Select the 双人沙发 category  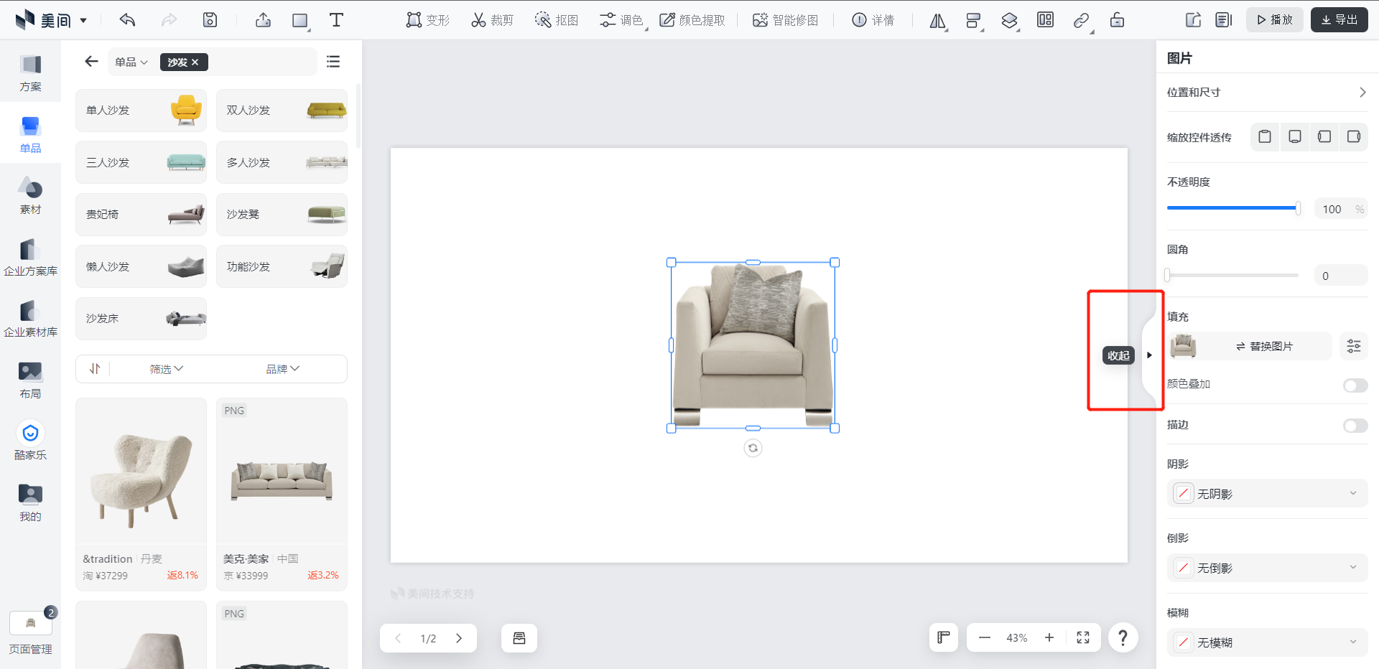[x=282, y=111]
